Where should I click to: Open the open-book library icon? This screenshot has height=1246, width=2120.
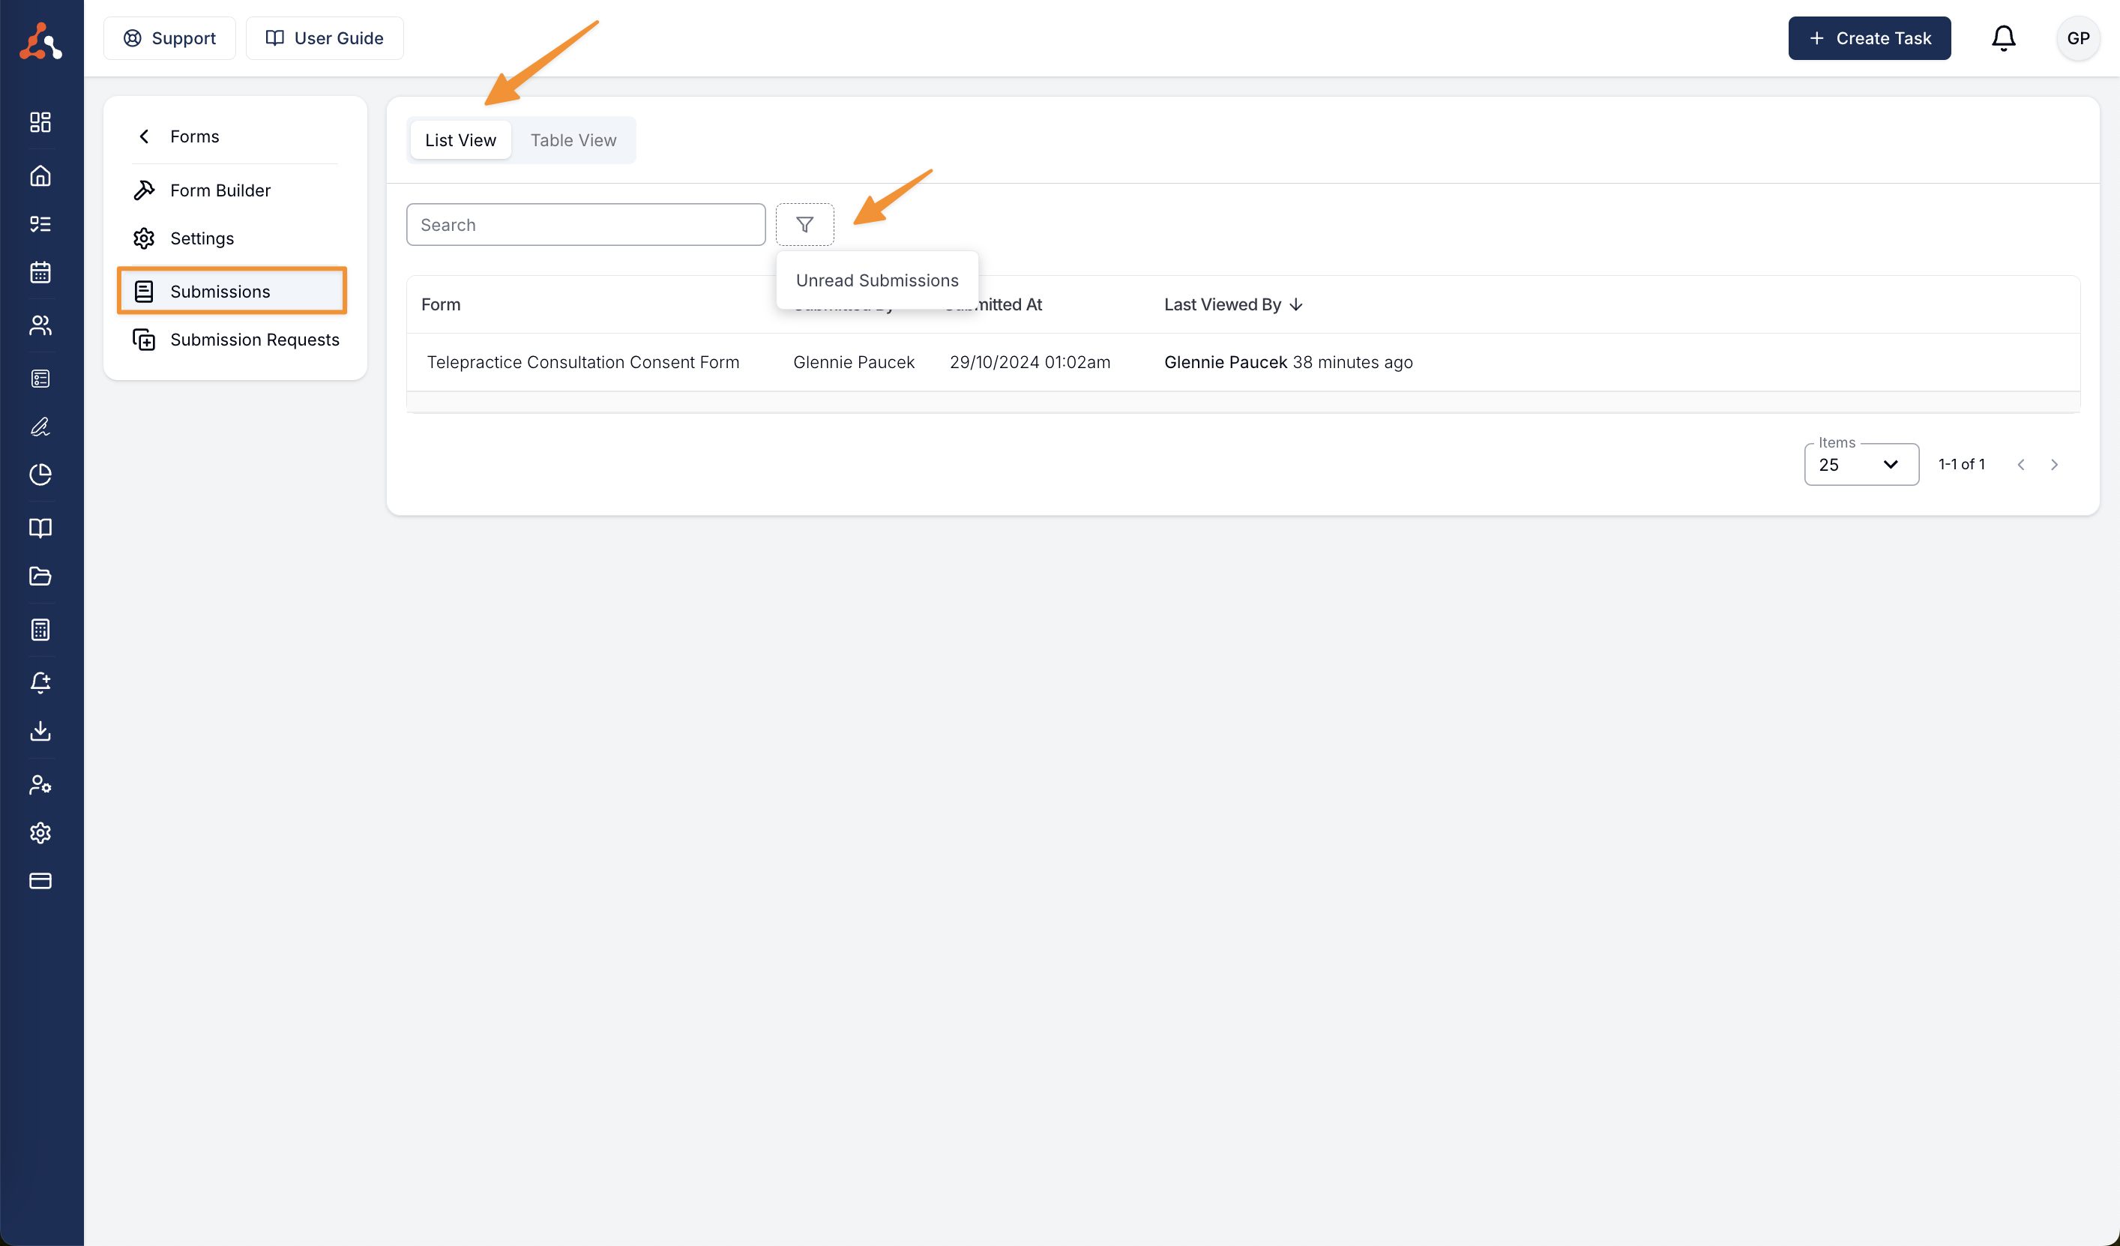tap(40, 528)
